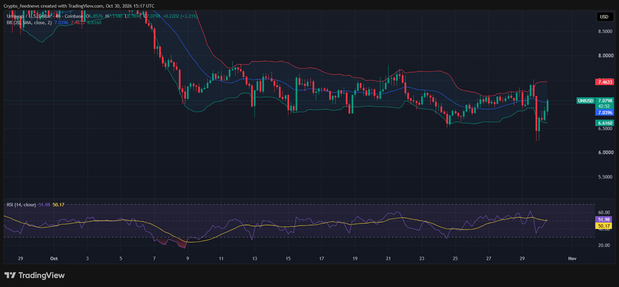Click the 8.5000 price axis label
This screenshot has width=619, height=287.
[604, 31]
